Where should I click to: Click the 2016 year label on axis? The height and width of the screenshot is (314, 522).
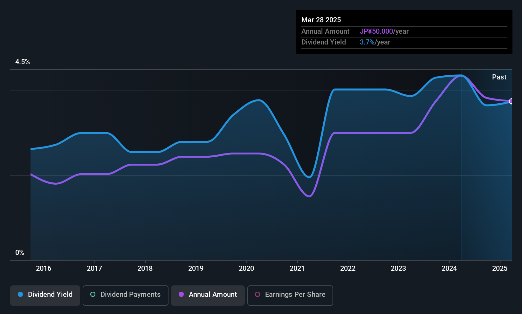click(44, 268)
